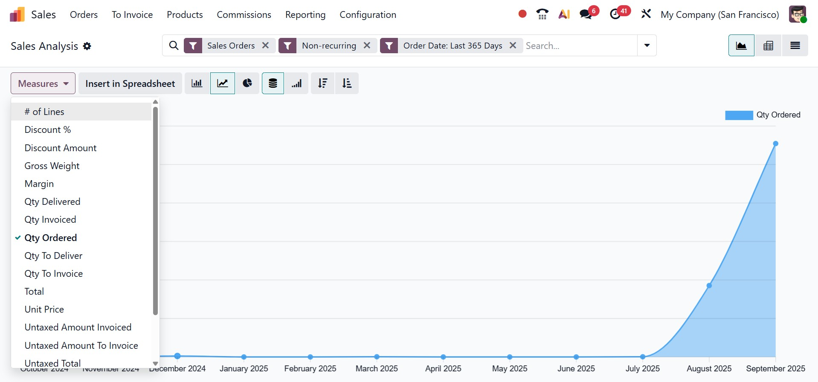Open the Configuration menu
Screen dimensions: 818x382
point(368,14)
